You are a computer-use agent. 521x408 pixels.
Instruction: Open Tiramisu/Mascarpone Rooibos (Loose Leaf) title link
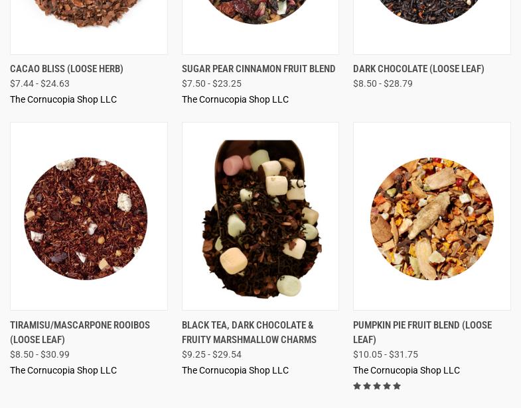[80, 332]
